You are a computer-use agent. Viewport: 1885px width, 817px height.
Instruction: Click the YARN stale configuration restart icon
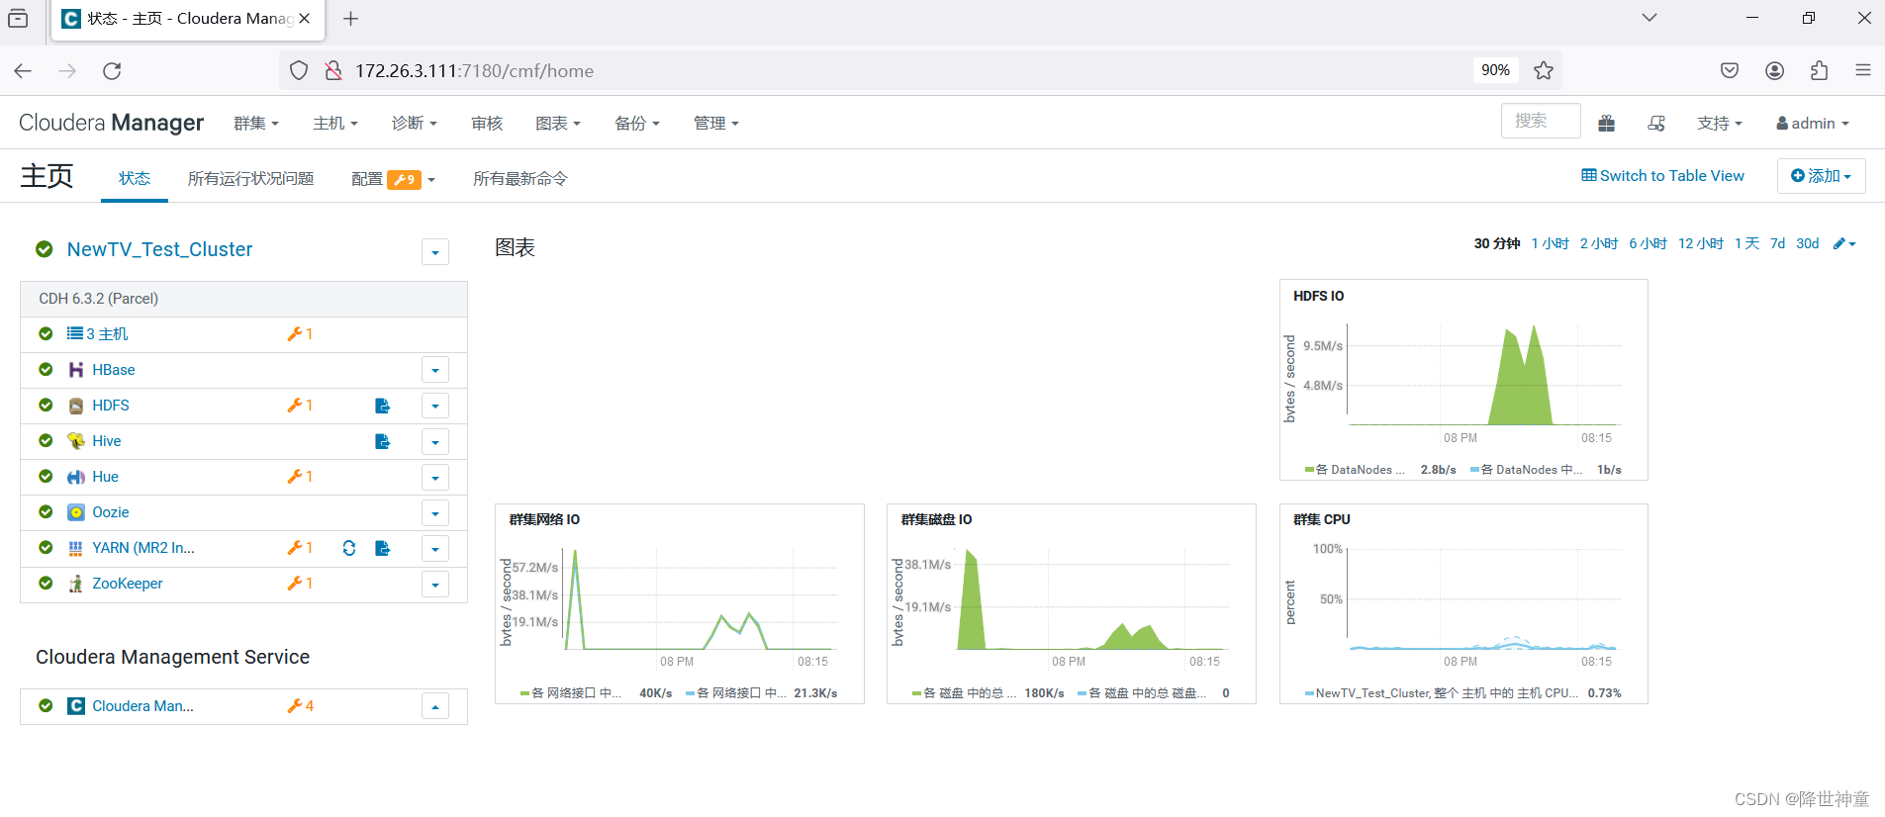pos(349,548)
